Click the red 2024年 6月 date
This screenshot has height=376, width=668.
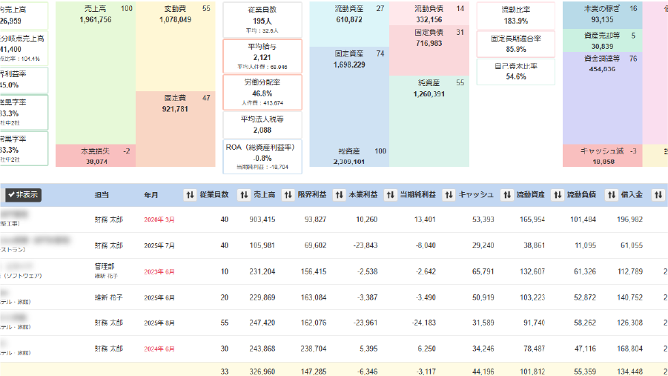coord(159,349)
